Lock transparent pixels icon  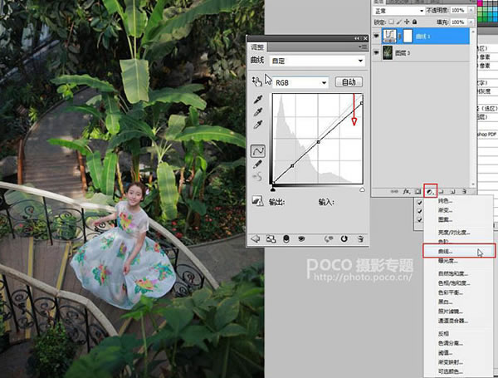pos(391,22)
